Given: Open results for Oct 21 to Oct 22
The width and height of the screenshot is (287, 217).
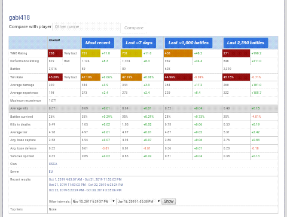Looking at the screenshot, I should click(86, 185).
